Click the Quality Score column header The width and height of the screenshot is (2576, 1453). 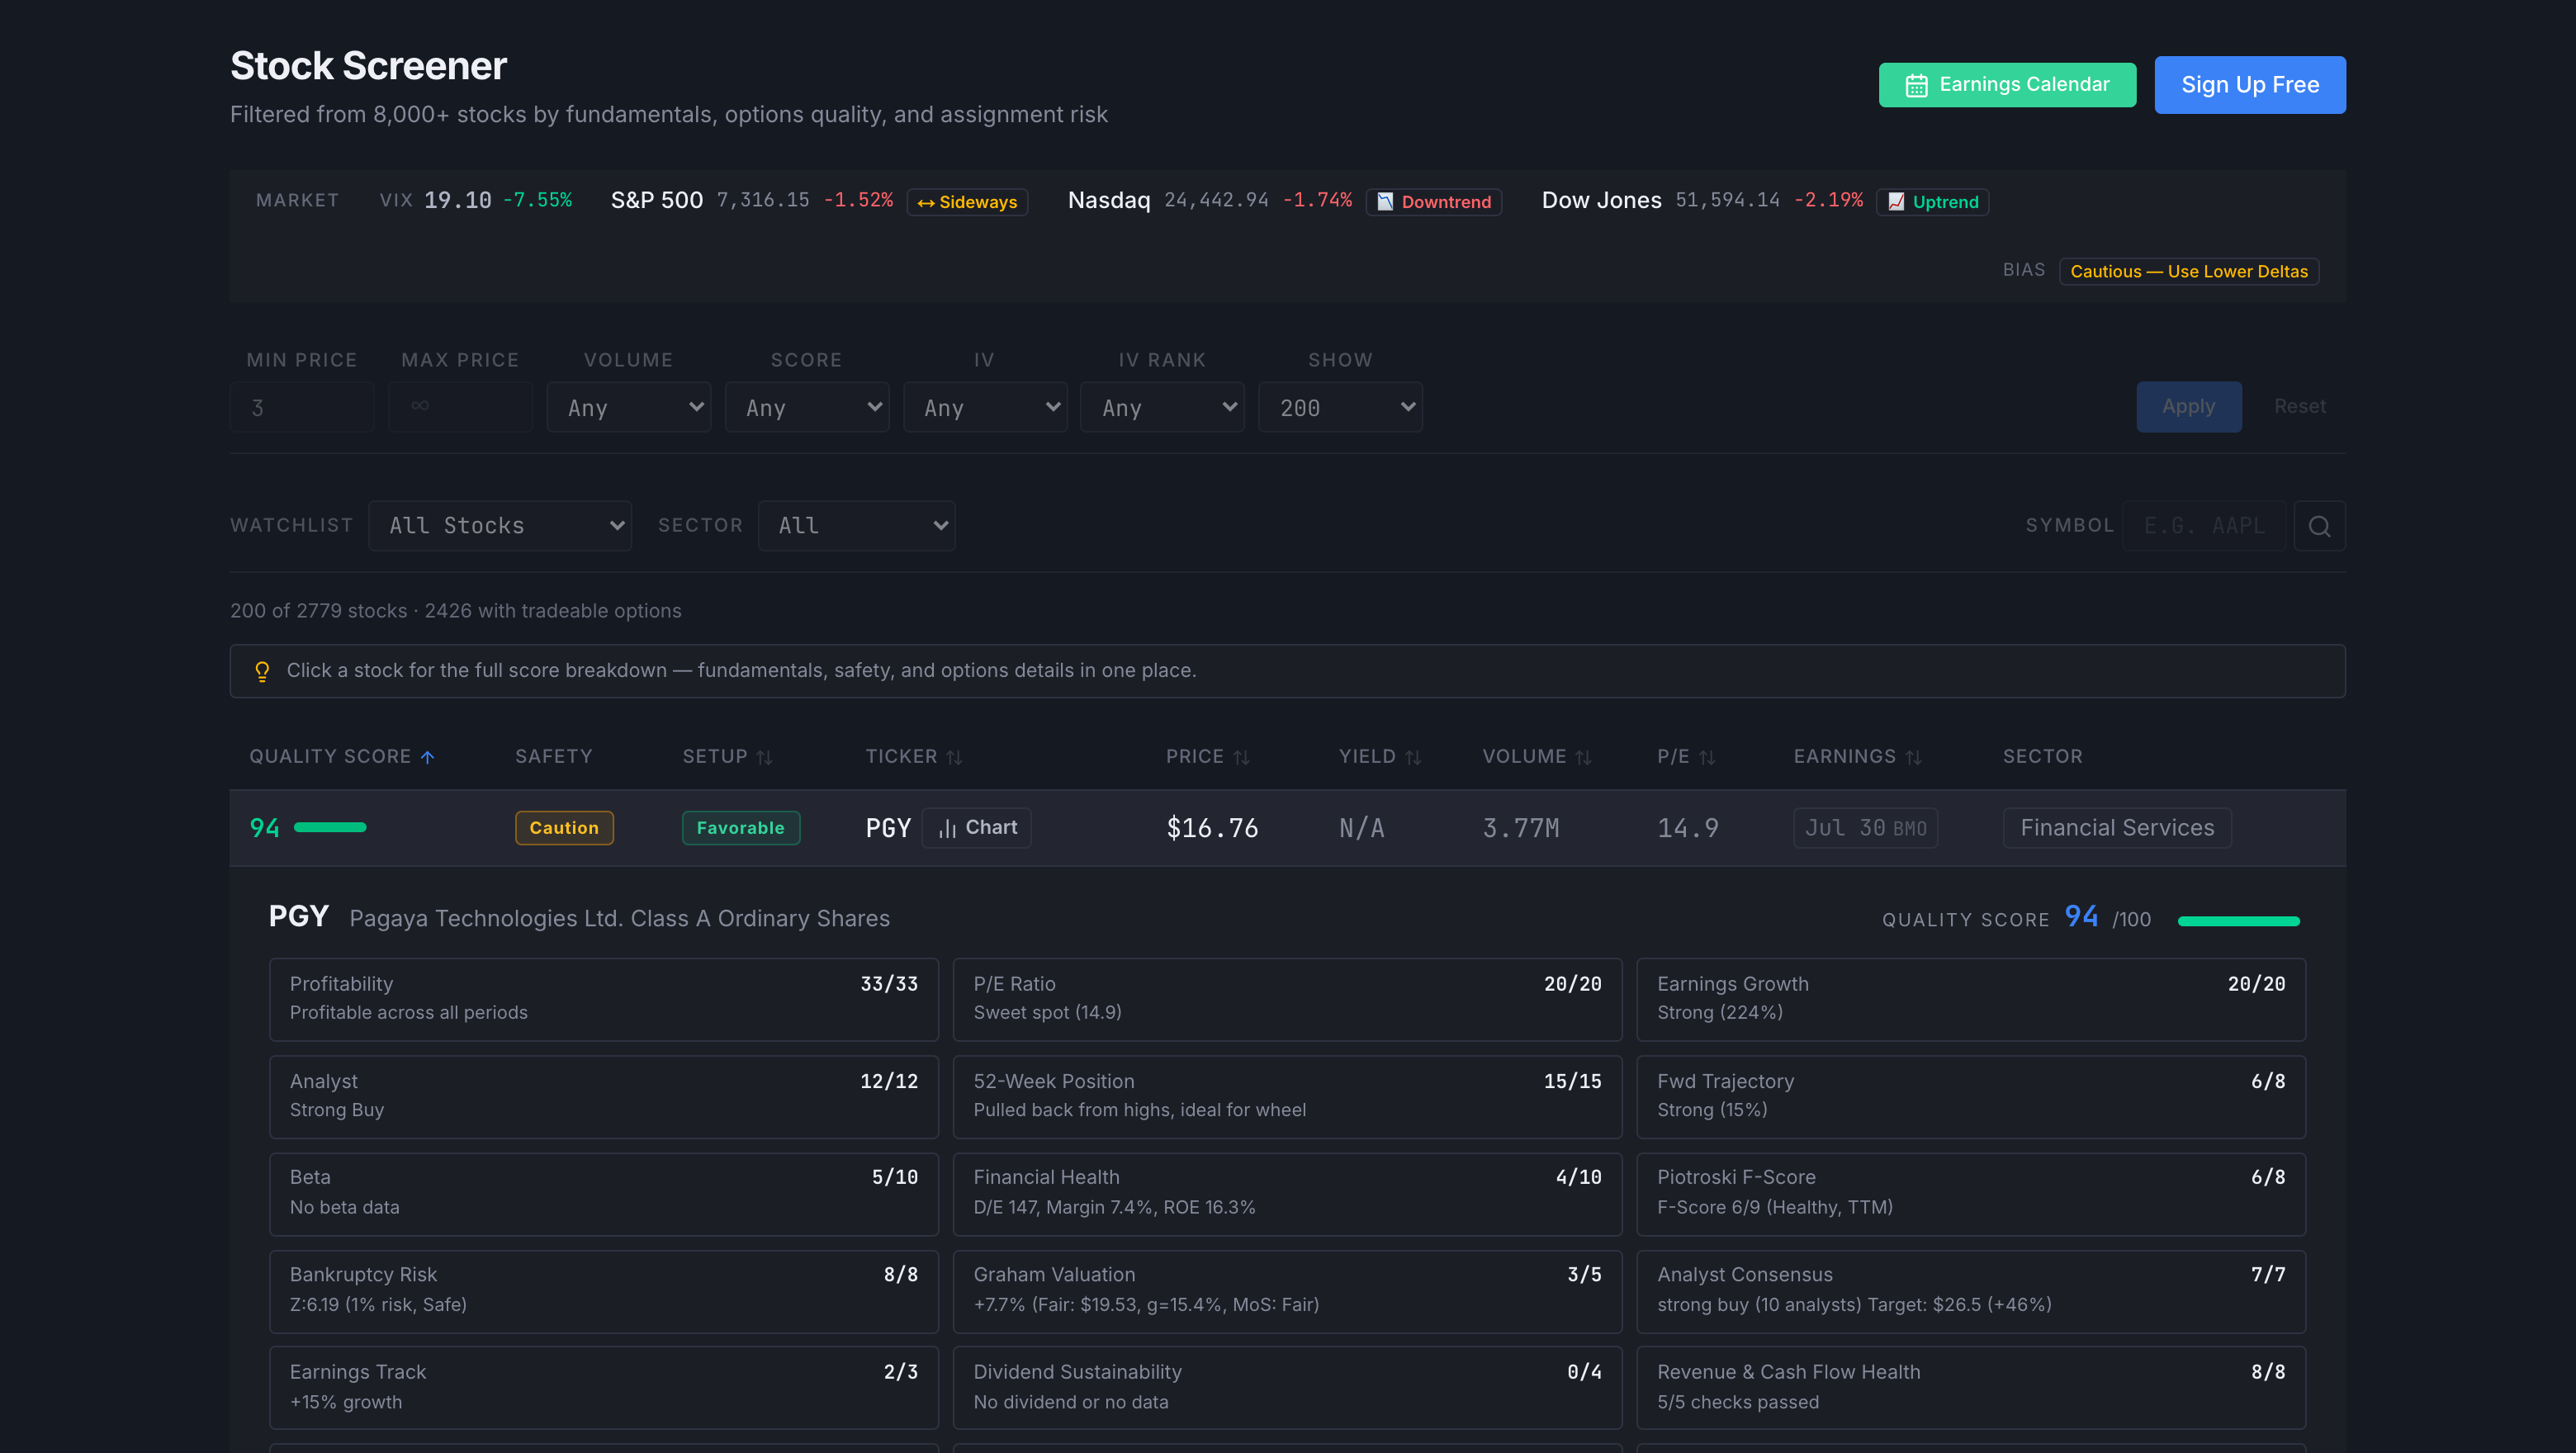tap(341, 757)
